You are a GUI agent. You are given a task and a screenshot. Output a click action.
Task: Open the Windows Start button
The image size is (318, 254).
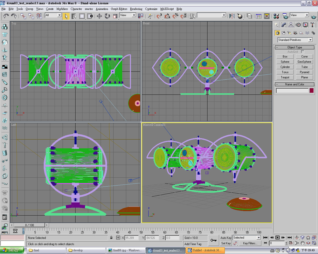(x=12, y=251)
